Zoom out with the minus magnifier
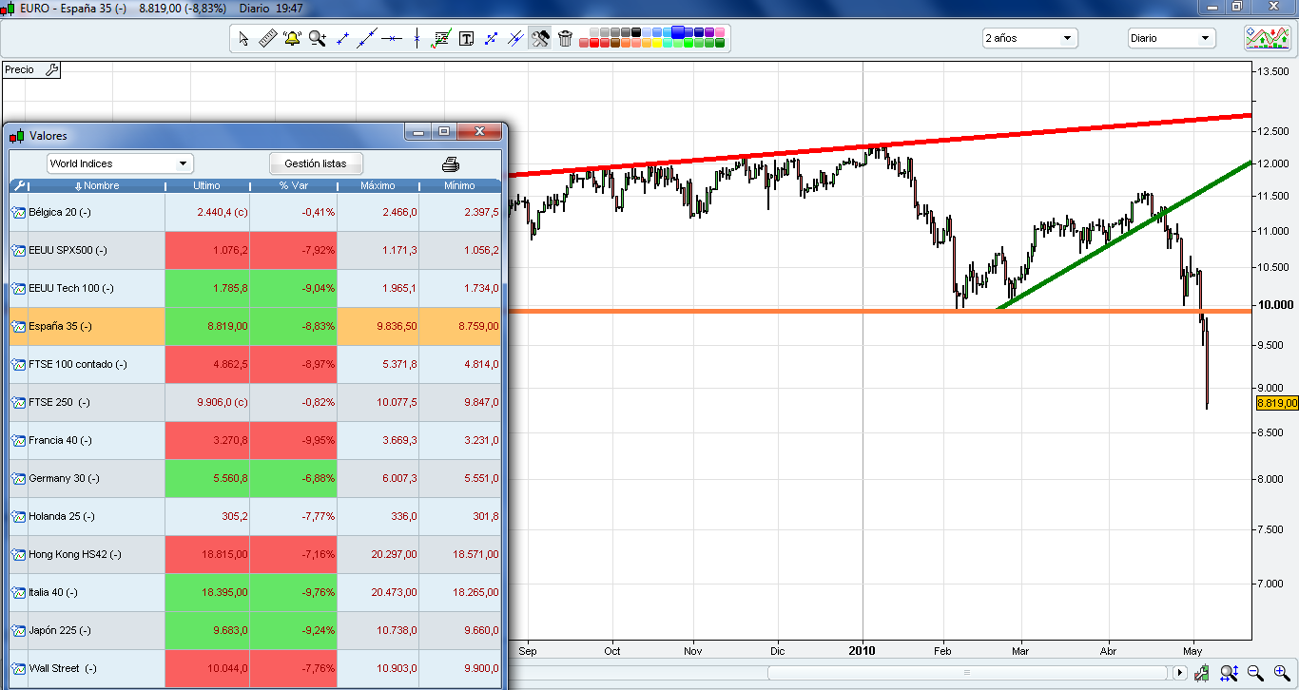 [1255, 674]
